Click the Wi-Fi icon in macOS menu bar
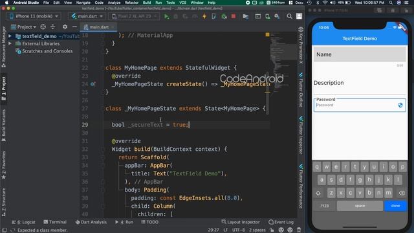414x233 pixels. tap(325, 3)
